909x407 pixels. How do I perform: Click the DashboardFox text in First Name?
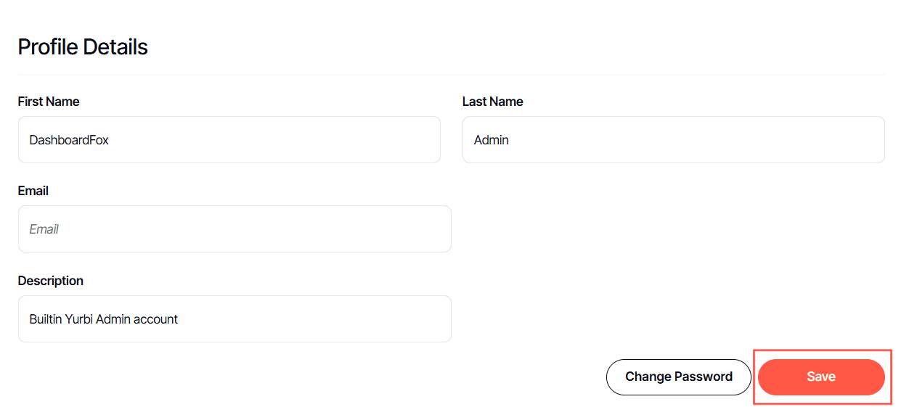pos(69,140)
